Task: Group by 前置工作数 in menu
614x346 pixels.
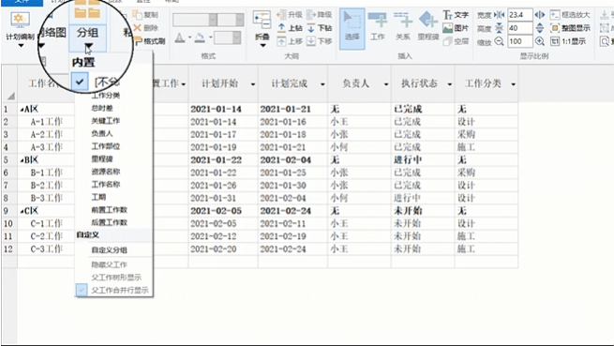Action: pos(110,210)
